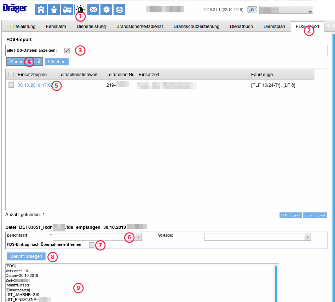Switch to the Dienstbuch tab
Viewport: 335px width, 302px height.
tap(241, 26)
